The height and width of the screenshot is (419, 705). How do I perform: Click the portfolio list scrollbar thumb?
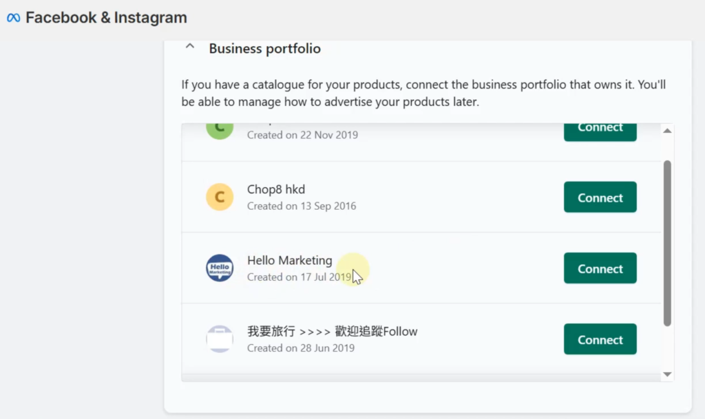[x=666, y=241]
